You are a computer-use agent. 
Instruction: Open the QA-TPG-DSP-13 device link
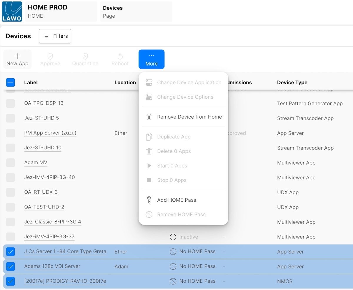coord(44,103)
